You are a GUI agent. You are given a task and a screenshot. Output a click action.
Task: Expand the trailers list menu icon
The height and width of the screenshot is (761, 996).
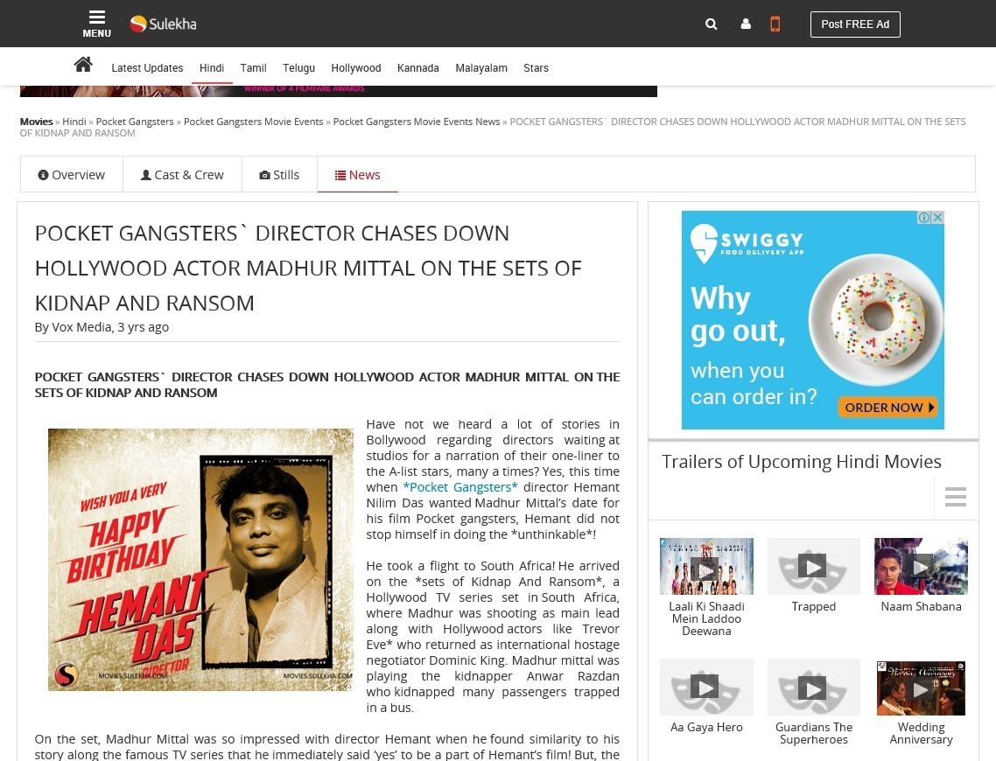[956, 496]
